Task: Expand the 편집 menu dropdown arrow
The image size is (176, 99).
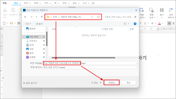Action: [20, 3]
